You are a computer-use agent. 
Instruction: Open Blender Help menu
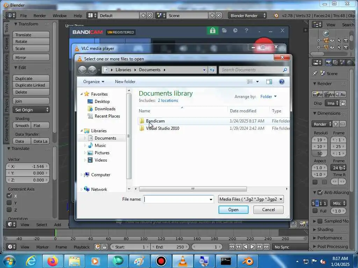[78, 15]
